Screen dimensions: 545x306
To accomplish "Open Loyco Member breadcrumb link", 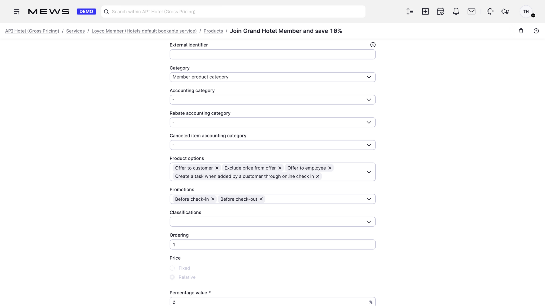I will (144, 31).
